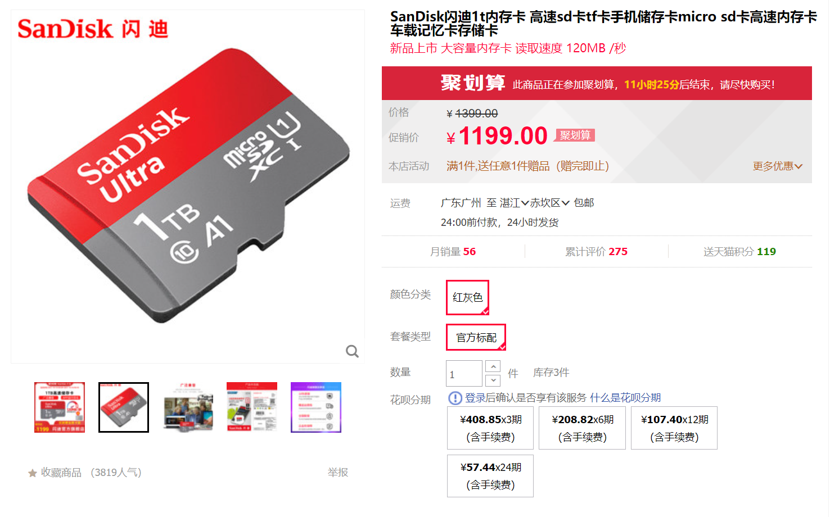This screenshot has height=517, width=839.
Task: Open the 湛江 city dropdown
Action: pyautogui.click(x=515, y=203)
